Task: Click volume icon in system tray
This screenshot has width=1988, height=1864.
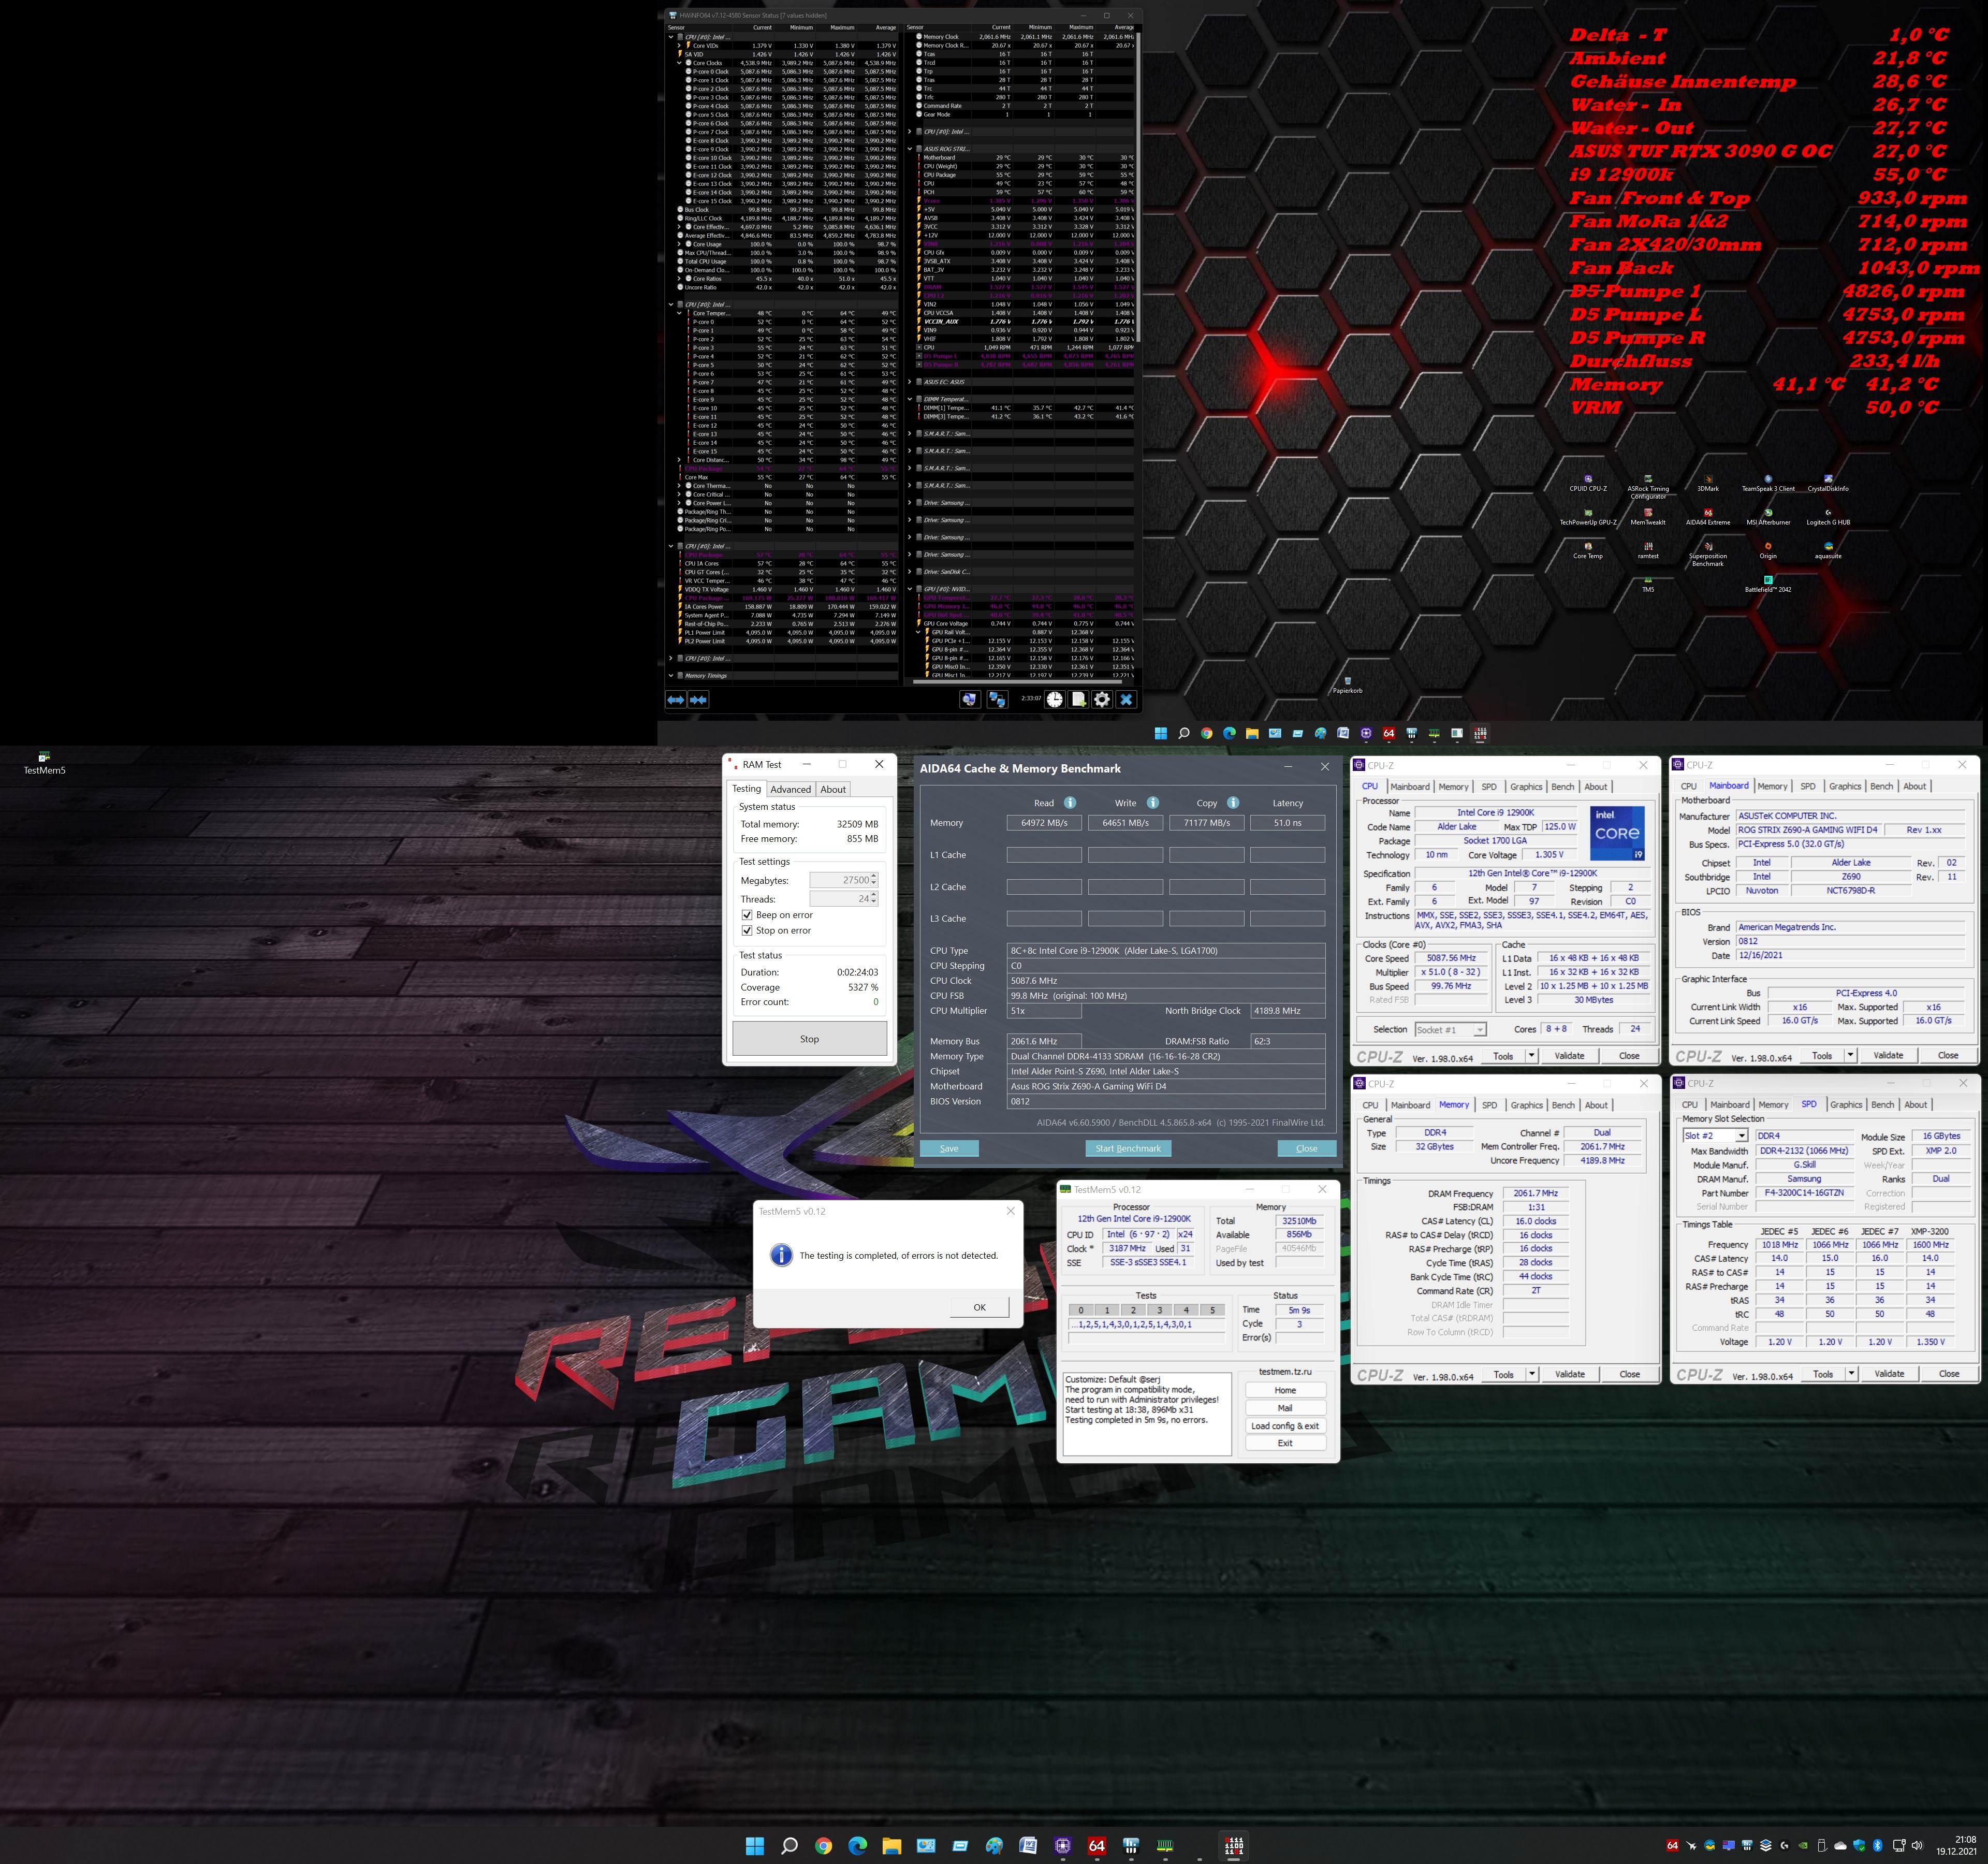Action: pos(1917,1845)
